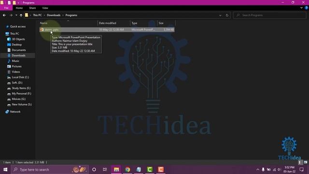
Task: Open Quick access in navigation pane
Action: pos(17,27)
